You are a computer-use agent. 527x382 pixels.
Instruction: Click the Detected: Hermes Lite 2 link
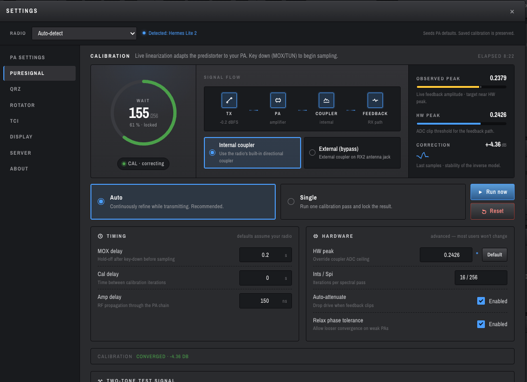point(172,33)
